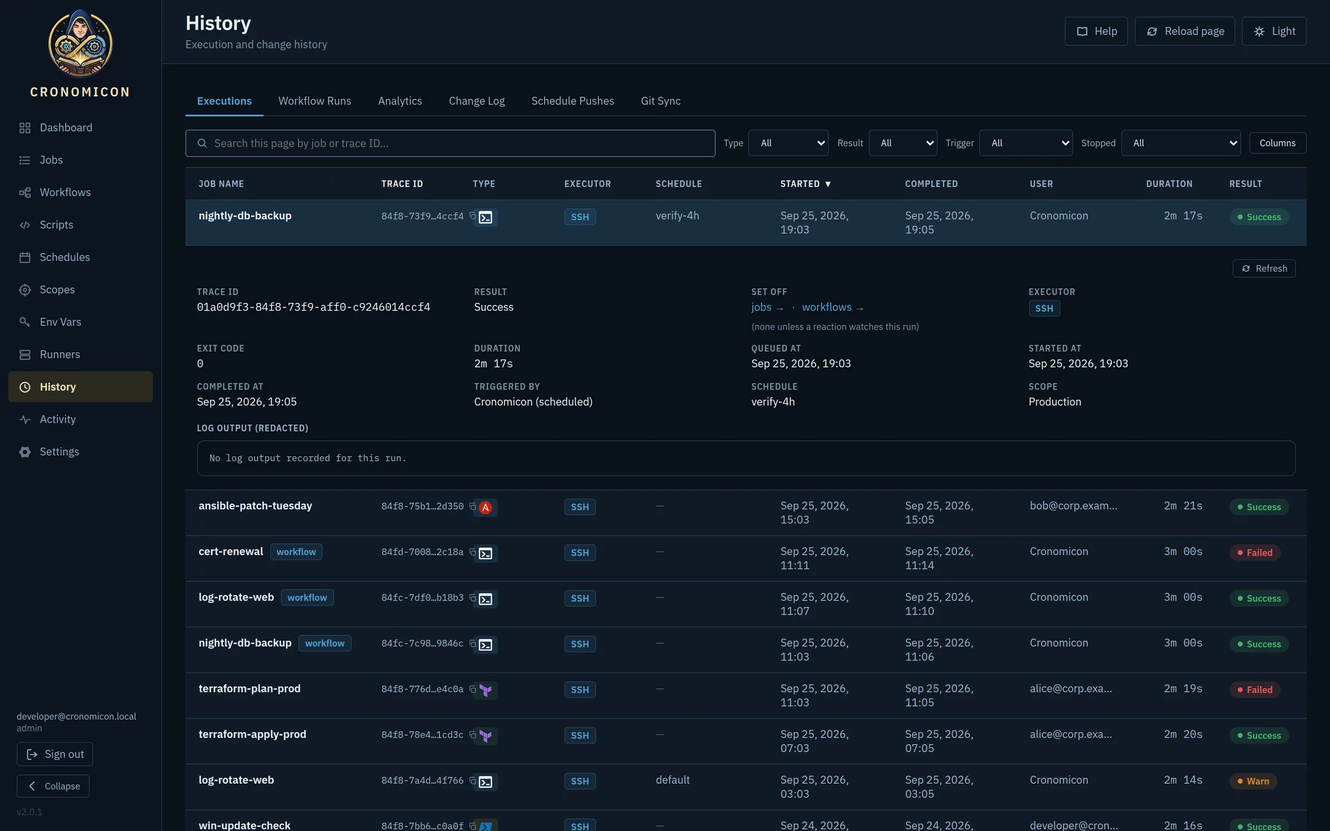Click Terraform type icon for terraform-apply-prod
This screenshot has width=1330, height=831.
485,736
